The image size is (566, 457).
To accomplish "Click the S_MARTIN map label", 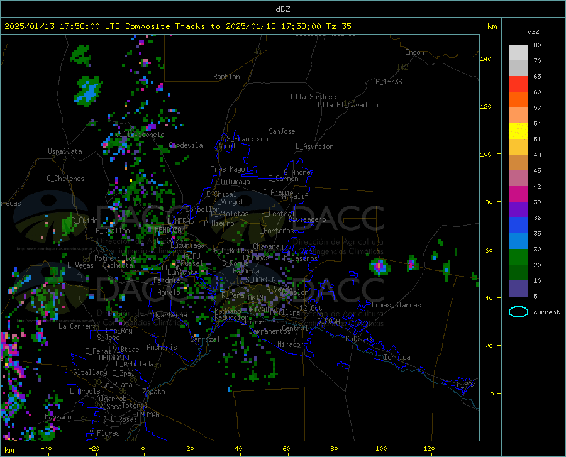I will 260,280.
